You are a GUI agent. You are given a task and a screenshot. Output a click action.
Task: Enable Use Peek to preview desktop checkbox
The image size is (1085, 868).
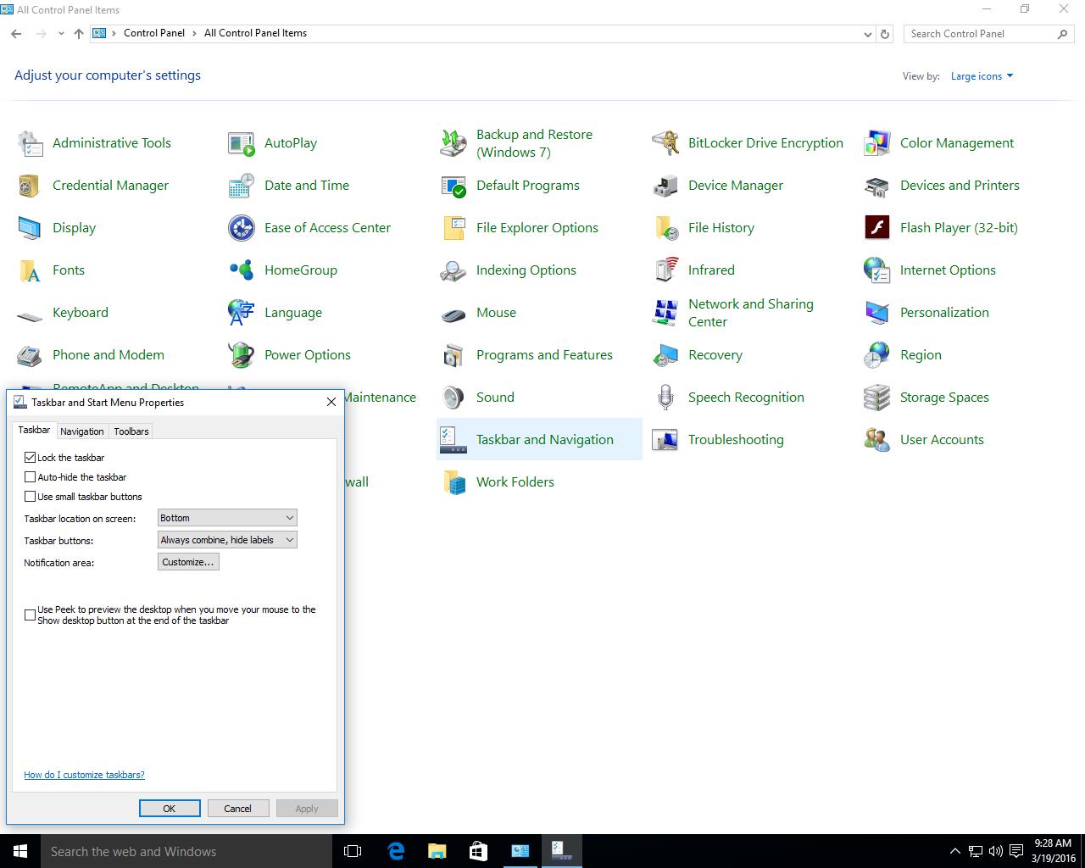[x=31, y=615]
